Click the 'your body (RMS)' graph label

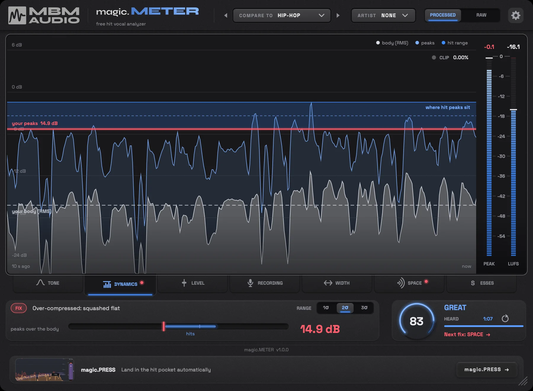point(31,211)
